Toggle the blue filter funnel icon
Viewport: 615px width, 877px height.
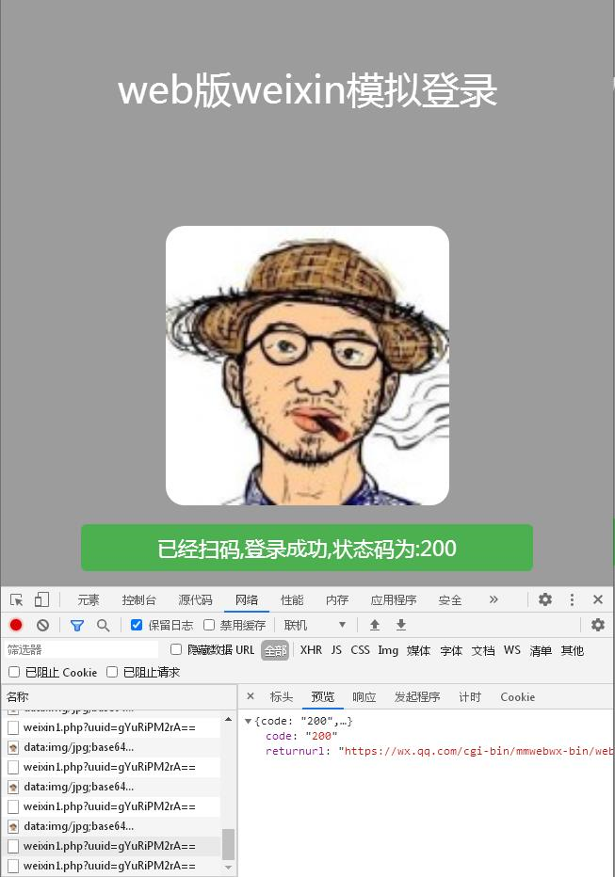click(x=77, y=626)
